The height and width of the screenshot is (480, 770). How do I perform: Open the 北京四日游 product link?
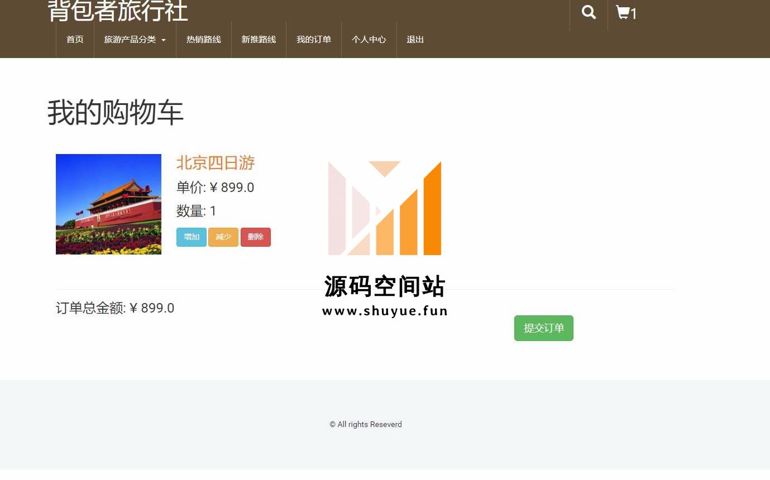(216, 163)
